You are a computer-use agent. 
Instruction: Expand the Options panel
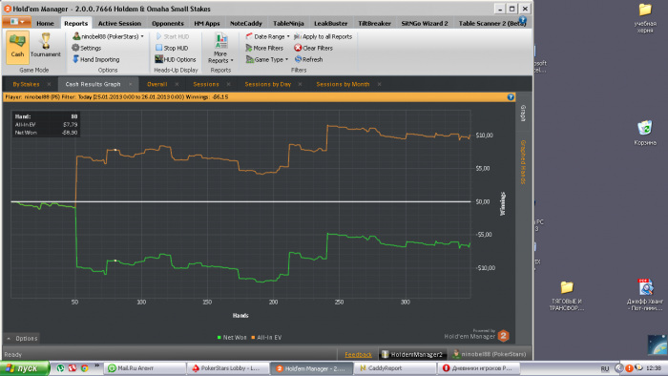pos(22,339)
